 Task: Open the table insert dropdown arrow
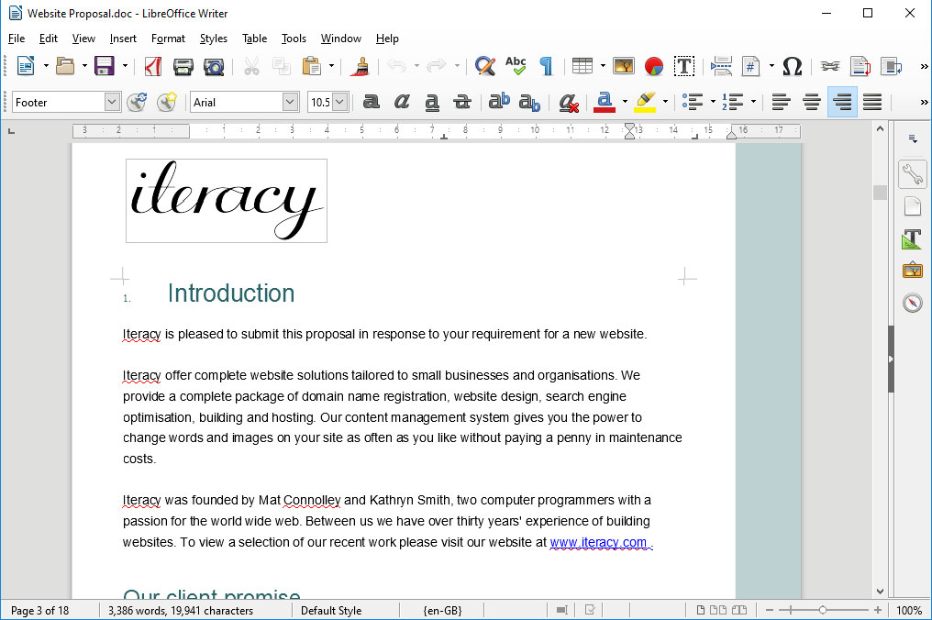pos(603,65)
